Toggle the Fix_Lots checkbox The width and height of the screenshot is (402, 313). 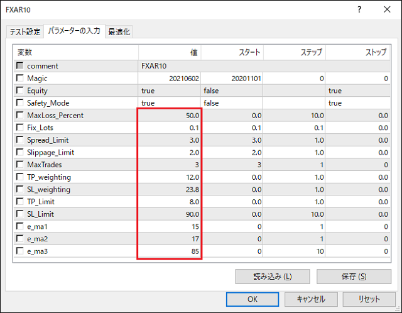tap(19, 127)
